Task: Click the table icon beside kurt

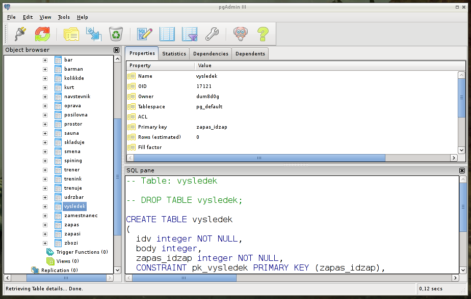Action: point(58,87)
